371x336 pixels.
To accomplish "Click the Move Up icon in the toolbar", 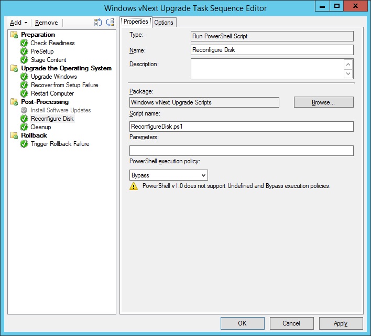I will tap(98, 23).
